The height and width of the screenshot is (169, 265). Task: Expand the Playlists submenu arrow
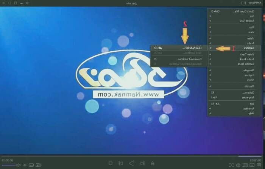click(x=210, y=86)
